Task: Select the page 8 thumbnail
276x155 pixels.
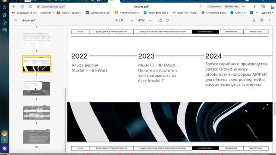Action: click(37, 88)
